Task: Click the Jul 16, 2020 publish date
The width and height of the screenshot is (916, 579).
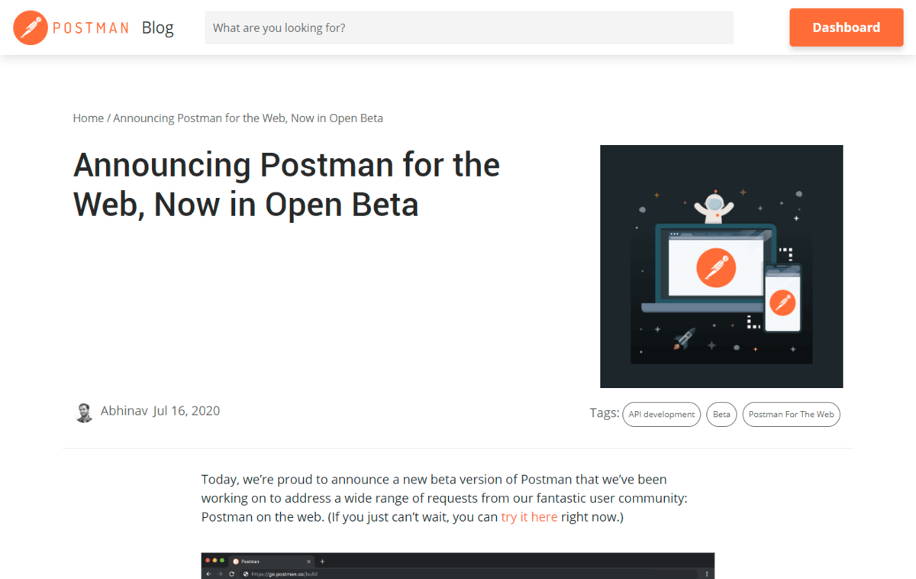Action: tap(186, 411)
